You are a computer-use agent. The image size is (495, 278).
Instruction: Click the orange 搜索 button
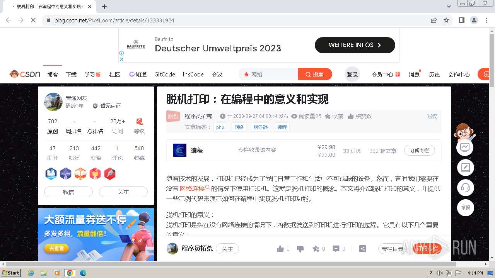[x=315, y=75]
